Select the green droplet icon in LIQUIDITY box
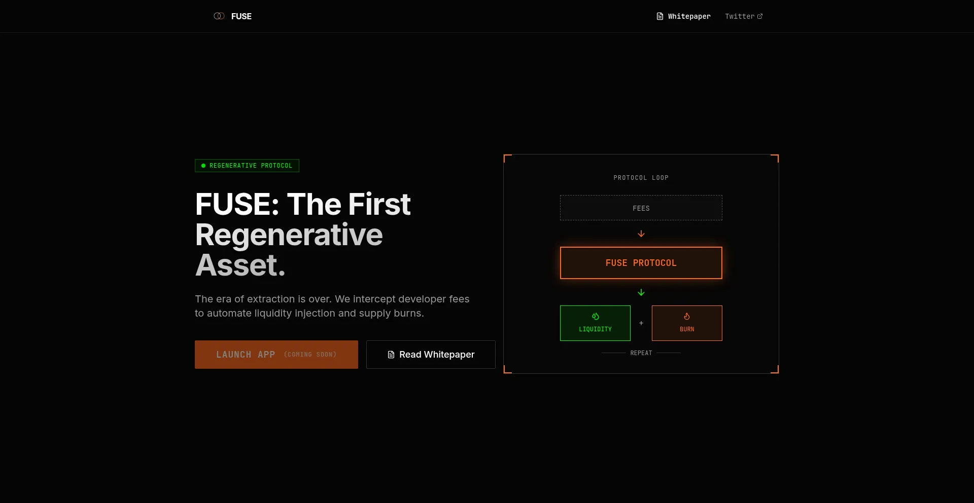Viewport: 974px width, 503px height. [x=595, y=316]
